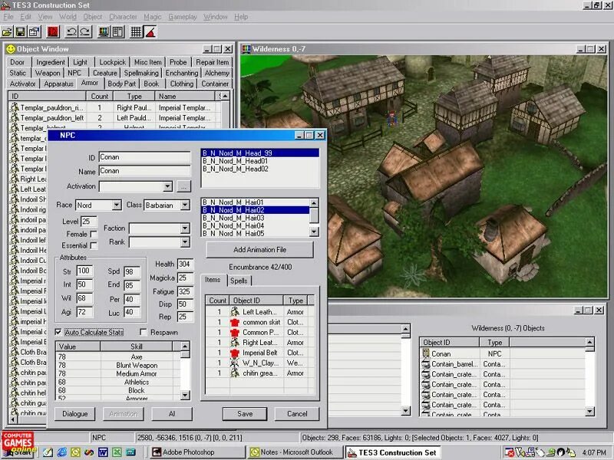Click the Add Animation File button
This screenshot has width=614, height=460.
coord(259,250)
